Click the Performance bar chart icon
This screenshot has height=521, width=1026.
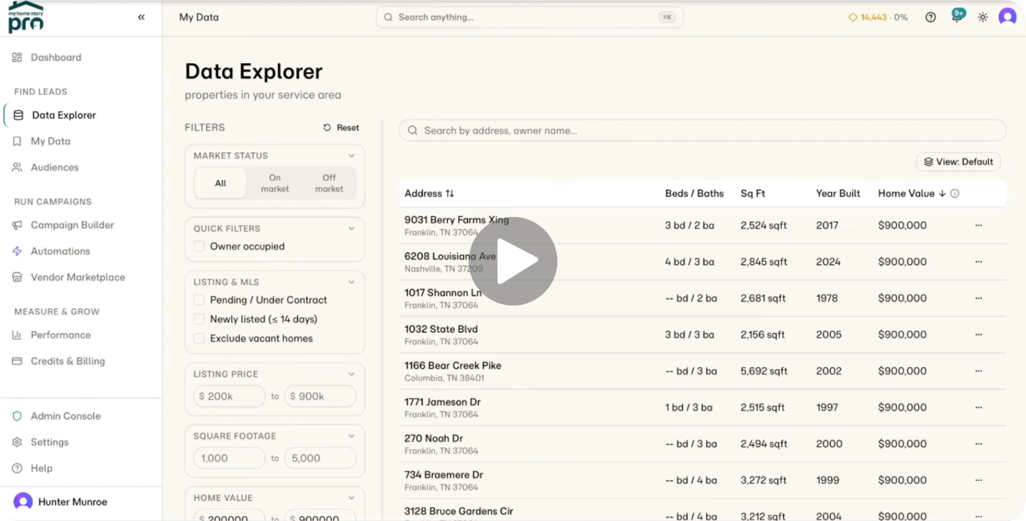[17, 335]
